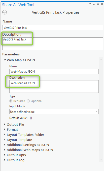Screen dimensions: 104x171
Task: Select the Optional radio button
Action: 28,101
